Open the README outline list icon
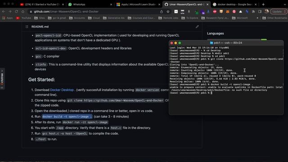288x162 pixels. (27, 27)
